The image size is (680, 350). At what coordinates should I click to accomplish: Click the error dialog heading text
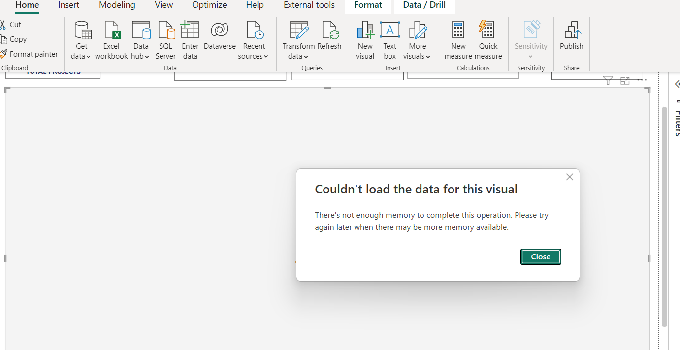click(x=416, y=189)
